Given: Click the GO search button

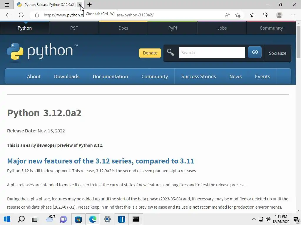Looking at the screenshot, I should pyautogui.click(x=255, y=52).
